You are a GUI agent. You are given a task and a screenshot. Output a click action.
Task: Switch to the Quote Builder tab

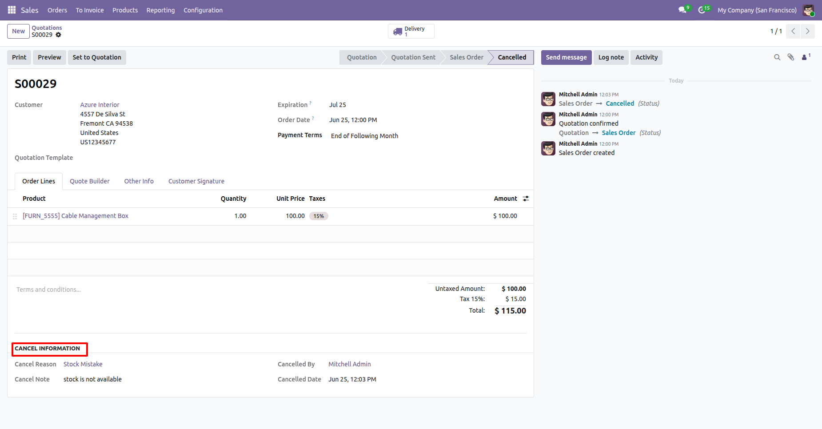click(x=89, y=181)
